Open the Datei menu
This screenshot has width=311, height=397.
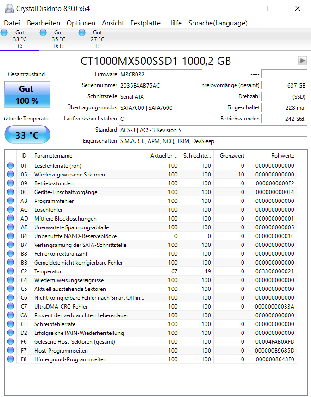[12, 23]
